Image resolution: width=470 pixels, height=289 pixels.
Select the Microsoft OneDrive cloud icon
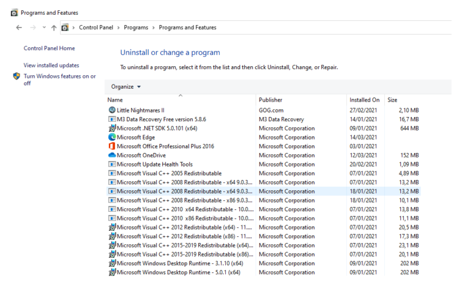[x=112, y=156]
